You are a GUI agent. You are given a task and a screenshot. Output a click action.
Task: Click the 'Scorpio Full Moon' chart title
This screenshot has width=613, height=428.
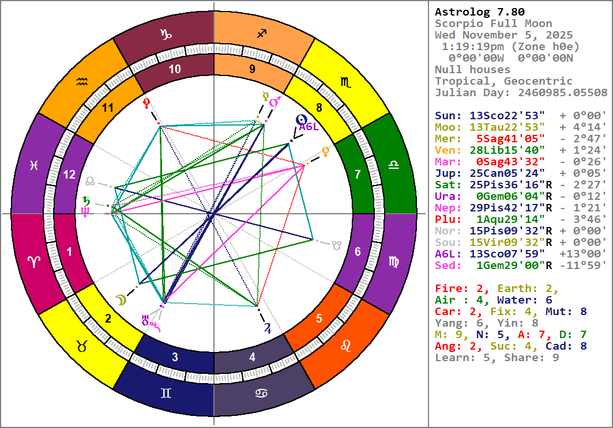(x=493, y=24)
